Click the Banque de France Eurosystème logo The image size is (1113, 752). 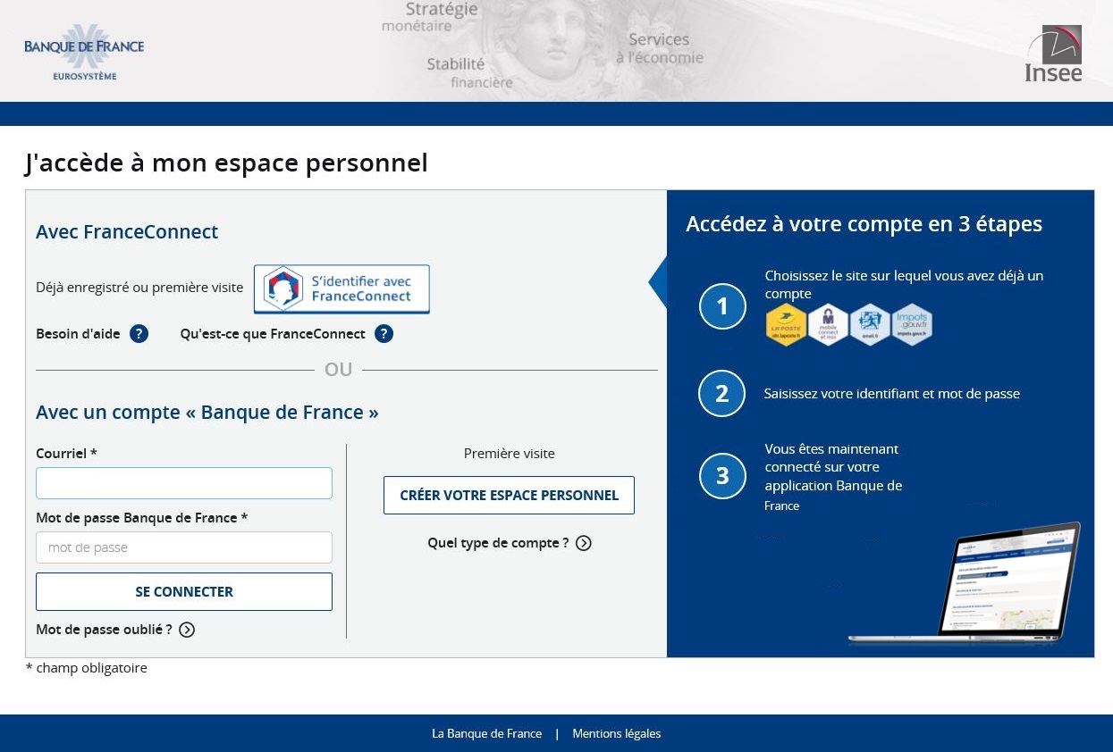pos(83,51)
